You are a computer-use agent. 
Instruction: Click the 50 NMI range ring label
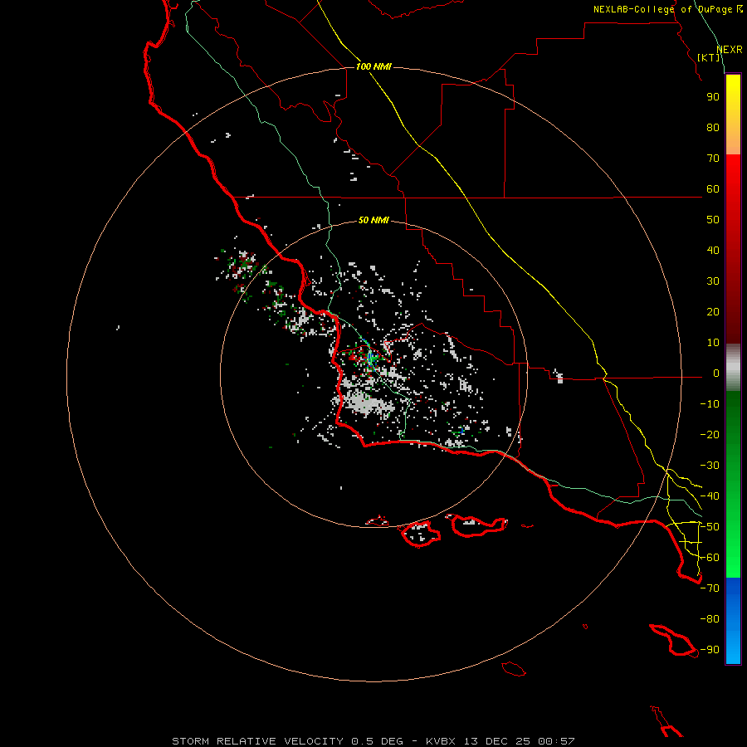coord(373,220)
